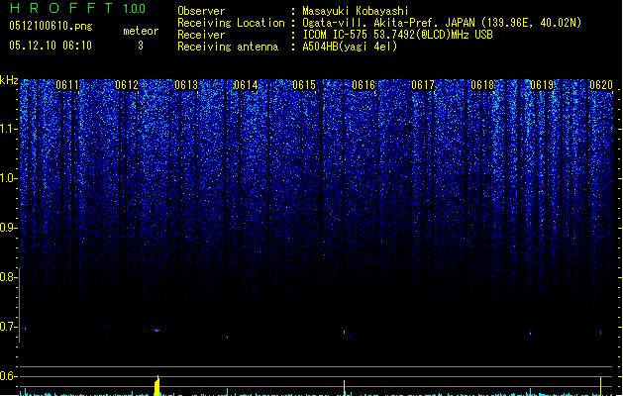This screenshot has width=623, height=396.
Task: Click the 1.1 kHz axis label
Action: pos(8,129)
